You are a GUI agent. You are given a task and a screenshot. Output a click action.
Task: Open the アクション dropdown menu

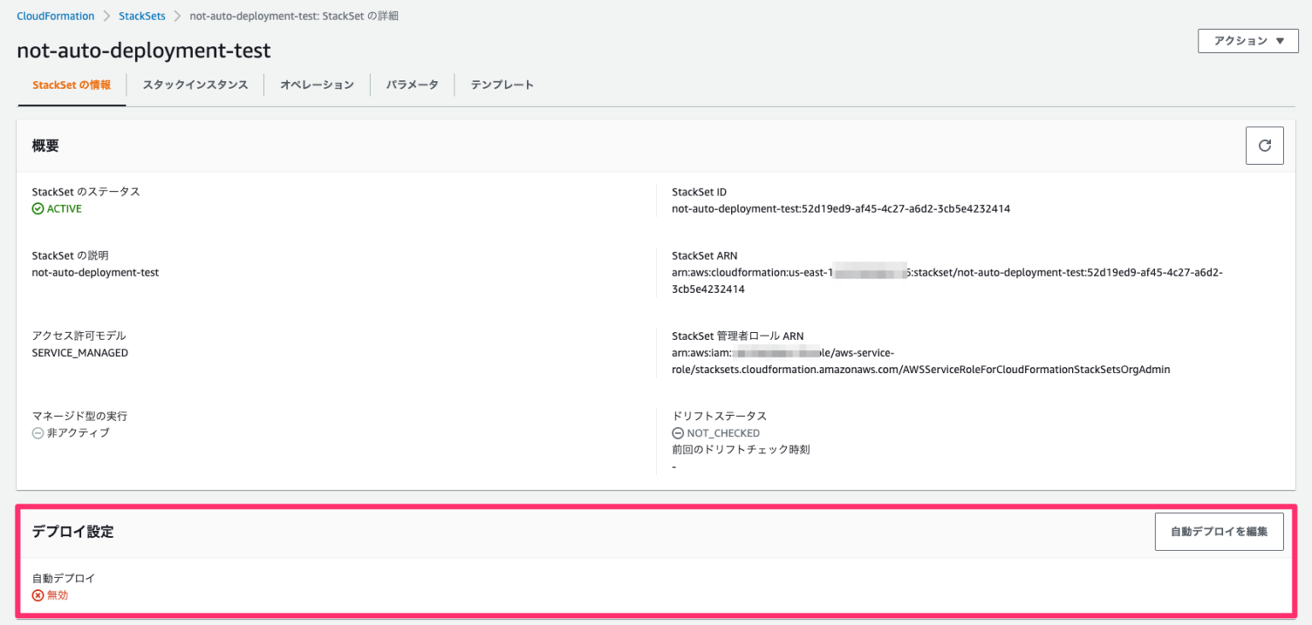[1247, 40]
